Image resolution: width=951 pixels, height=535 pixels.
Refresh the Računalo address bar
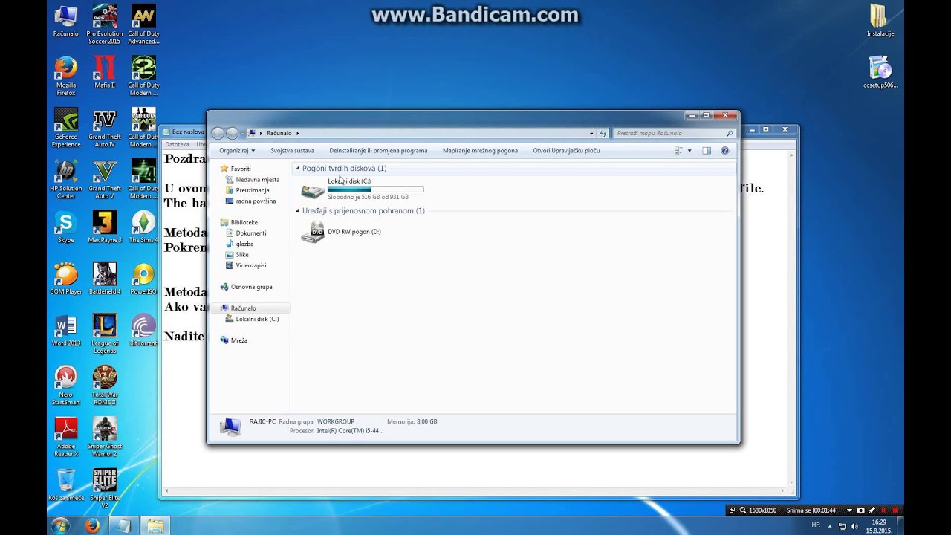coord(603,133)
